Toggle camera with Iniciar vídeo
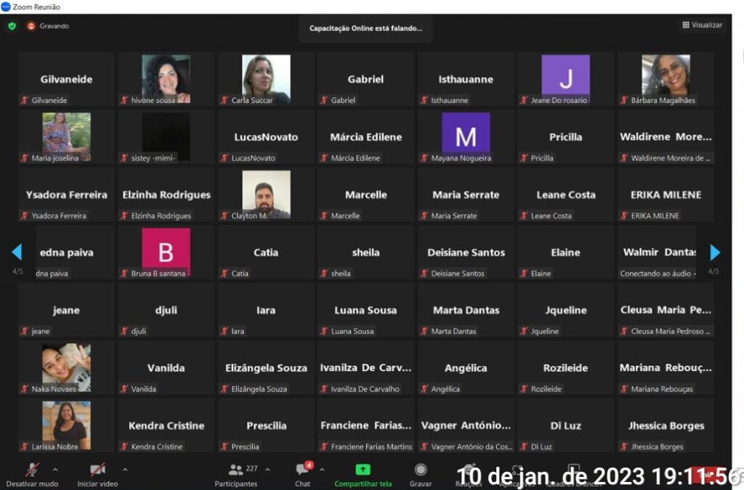Image resolution: width=744 pixels, height=490 pixels. coord(97,470)
